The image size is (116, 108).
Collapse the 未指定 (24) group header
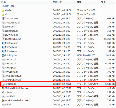(x=8, y=6)
